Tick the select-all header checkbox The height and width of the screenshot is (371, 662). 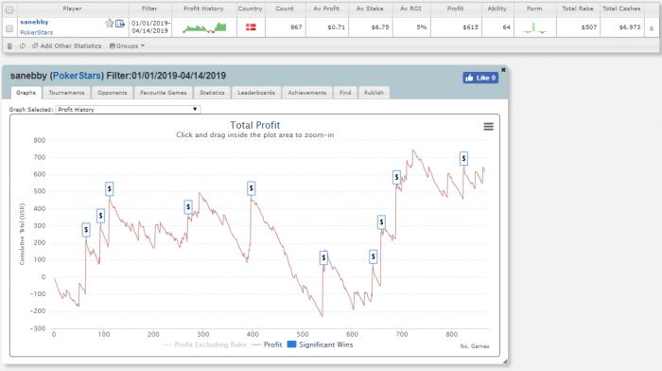[x=9, y=9]
